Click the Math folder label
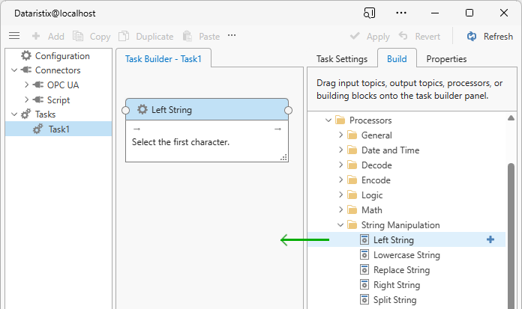This screenshot has height=309, width=522. (x=371, y=210)
